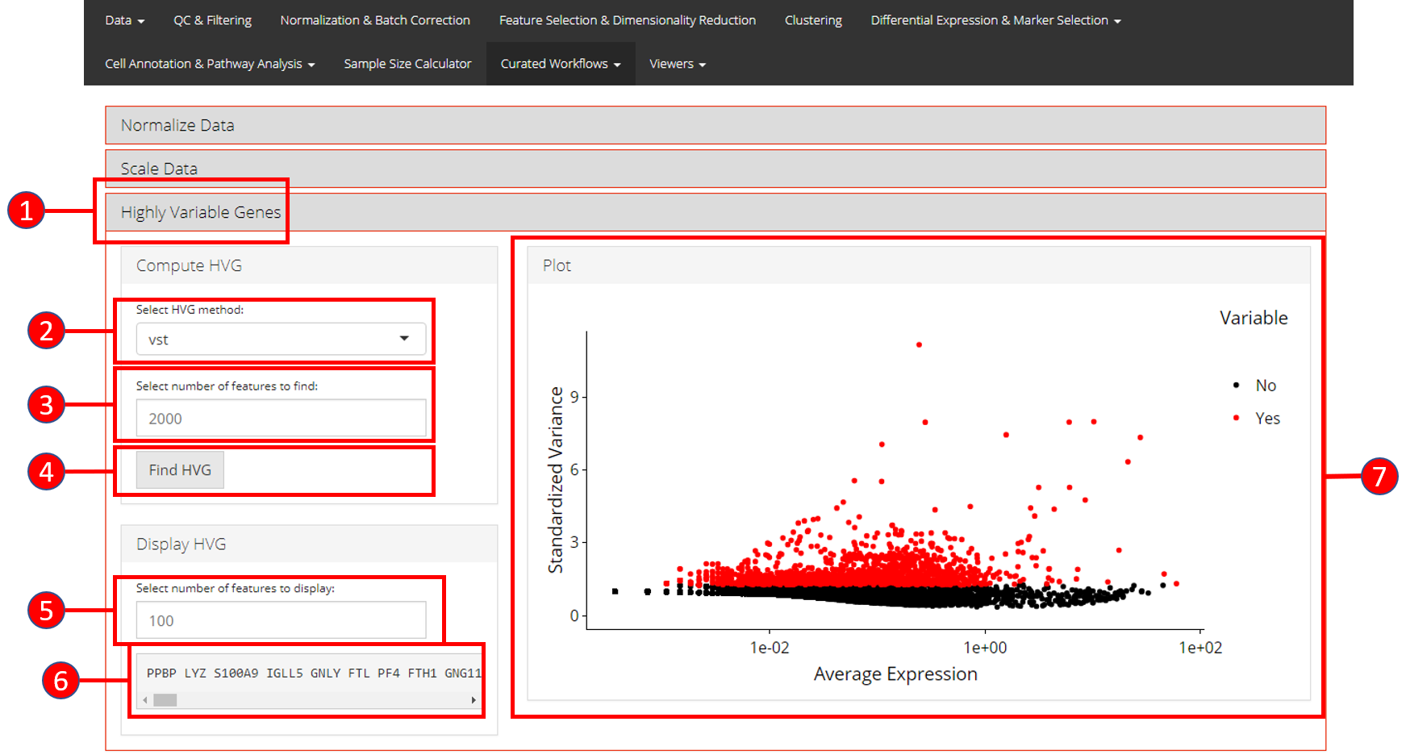Open Differential Expression & Marker Selection menu

pyautogui.click(x=995, y=20)
